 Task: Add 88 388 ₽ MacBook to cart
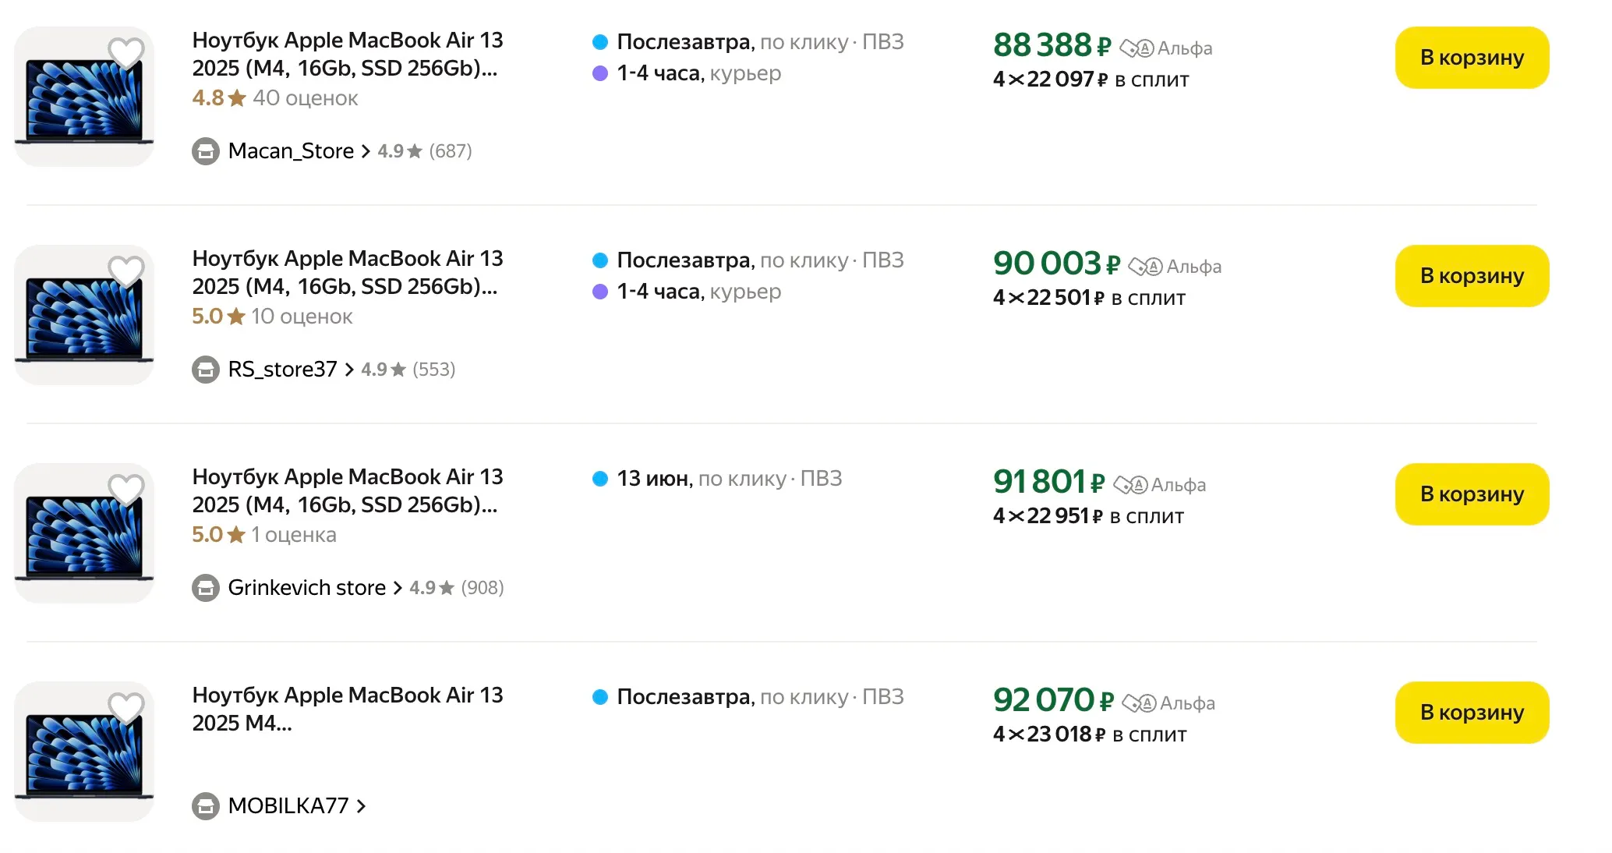(x=1471, y=58)
